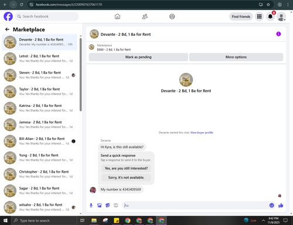
Task: Open the Christopher conversation
Action: tap(39, 174)
